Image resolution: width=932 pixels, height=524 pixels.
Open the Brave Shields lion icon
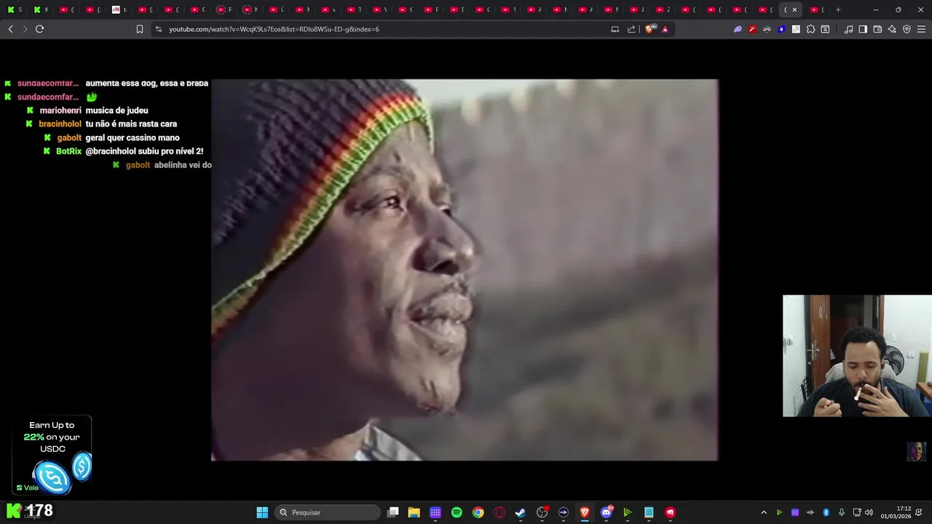coord(651,29)
